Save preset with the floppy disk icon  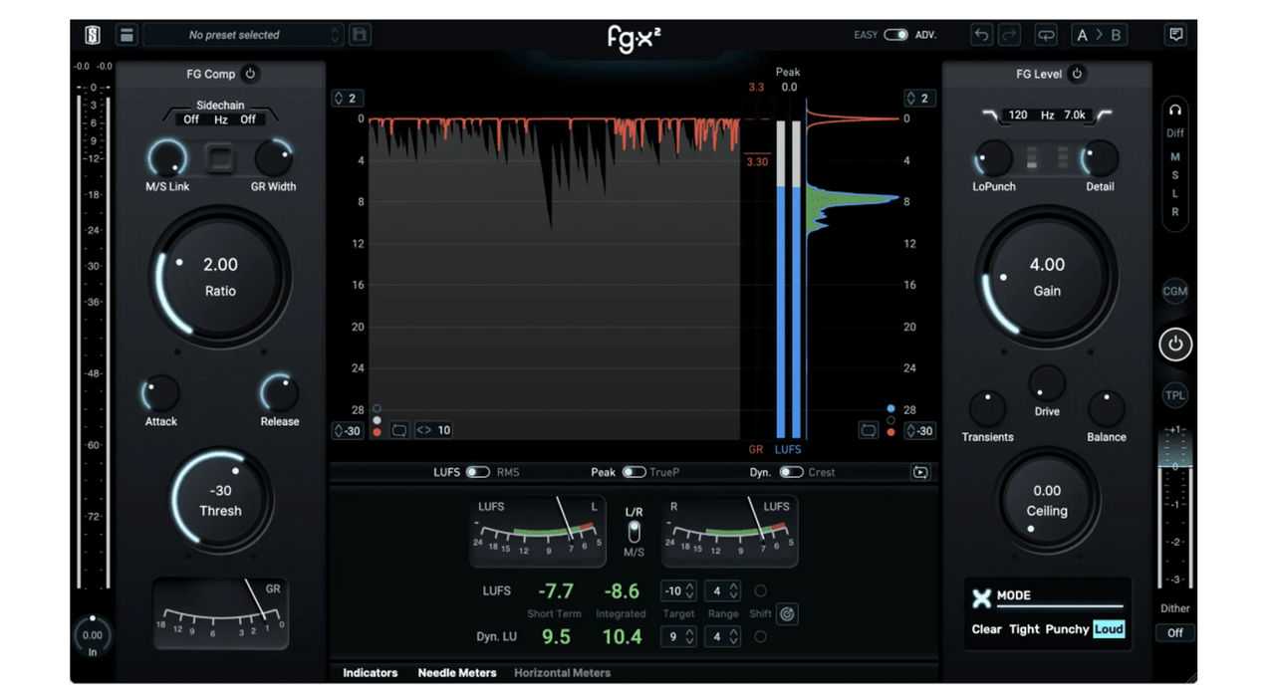point(360,35)
